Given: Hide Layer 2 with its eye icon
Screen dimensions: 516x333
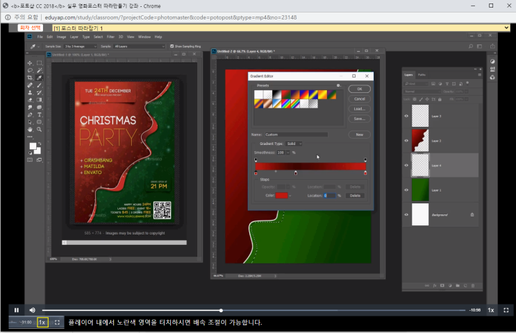Looking at the screenshot, I should click(x=406, y=141).
